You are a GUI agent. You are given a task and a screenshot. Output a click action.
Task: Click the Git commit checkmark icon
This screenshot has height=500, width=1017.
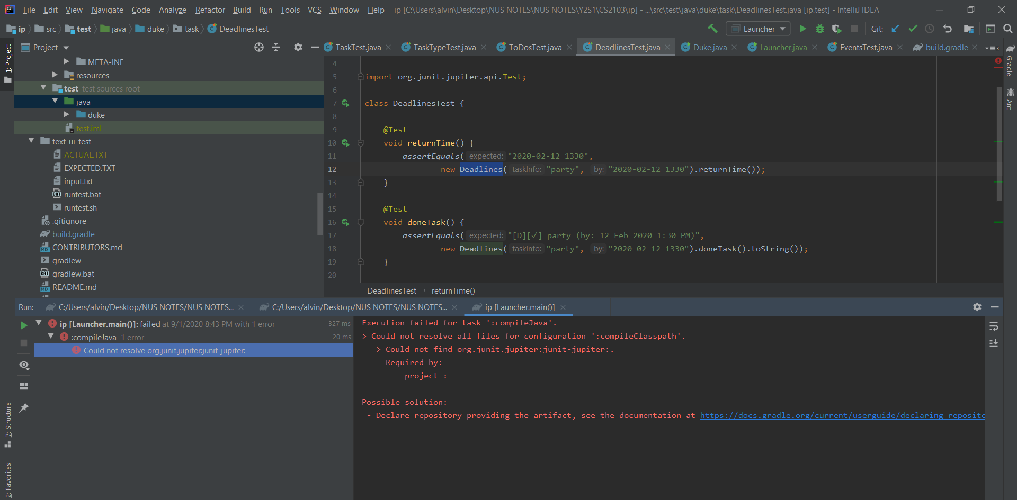(x=913, y=29)
